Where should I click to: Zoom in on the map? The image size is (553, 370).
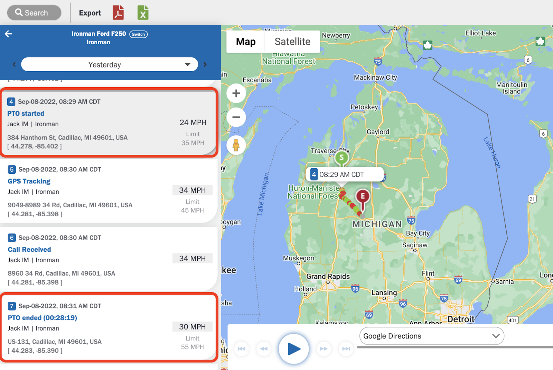[x=236, y=93]
